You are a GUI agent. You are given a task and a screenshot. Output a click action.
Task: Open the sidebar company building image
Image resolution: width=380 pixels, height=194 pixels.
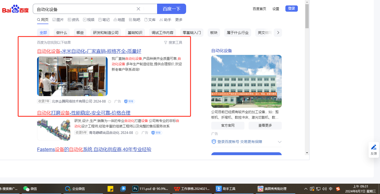tap(247, 81)
